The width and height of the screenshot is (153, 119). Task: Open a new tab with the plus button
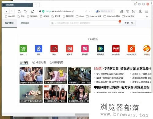pos(36,5)
